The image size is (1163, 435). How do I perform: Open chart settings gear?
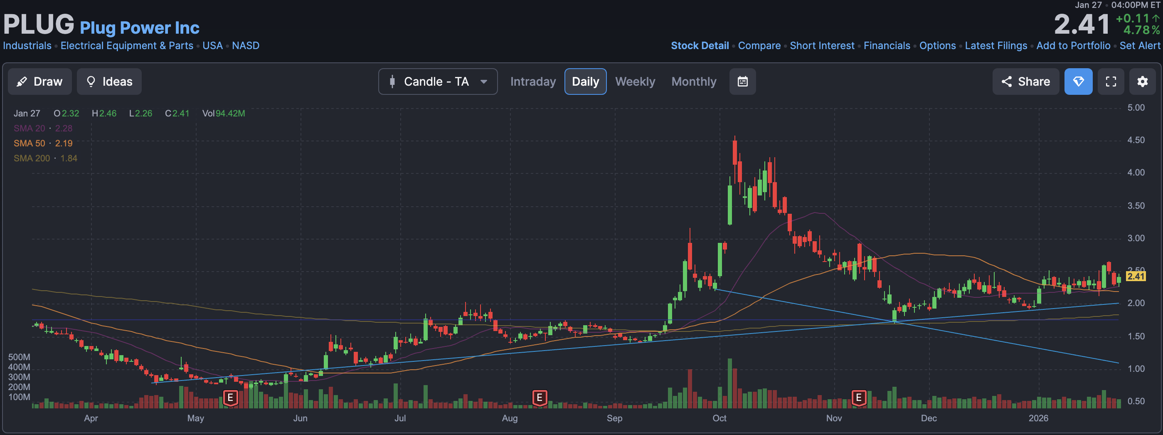click(x=1142, y=82)
